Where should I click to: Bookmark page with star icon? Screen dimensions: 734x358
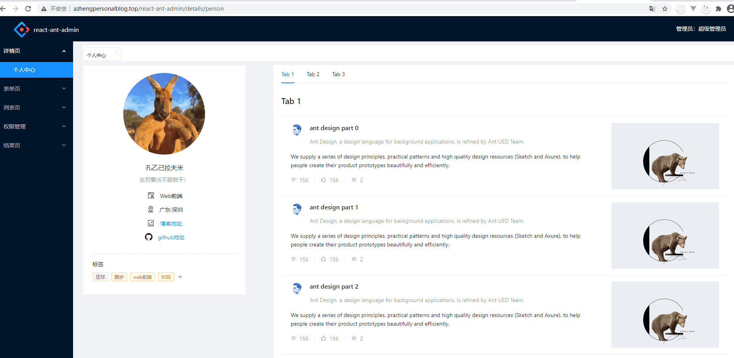665,9
